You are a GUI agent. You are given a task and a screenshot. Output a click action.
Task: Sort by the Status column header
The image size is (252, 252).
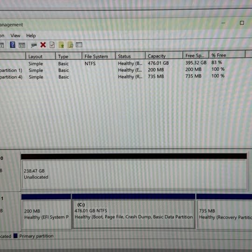click(130, 56)
